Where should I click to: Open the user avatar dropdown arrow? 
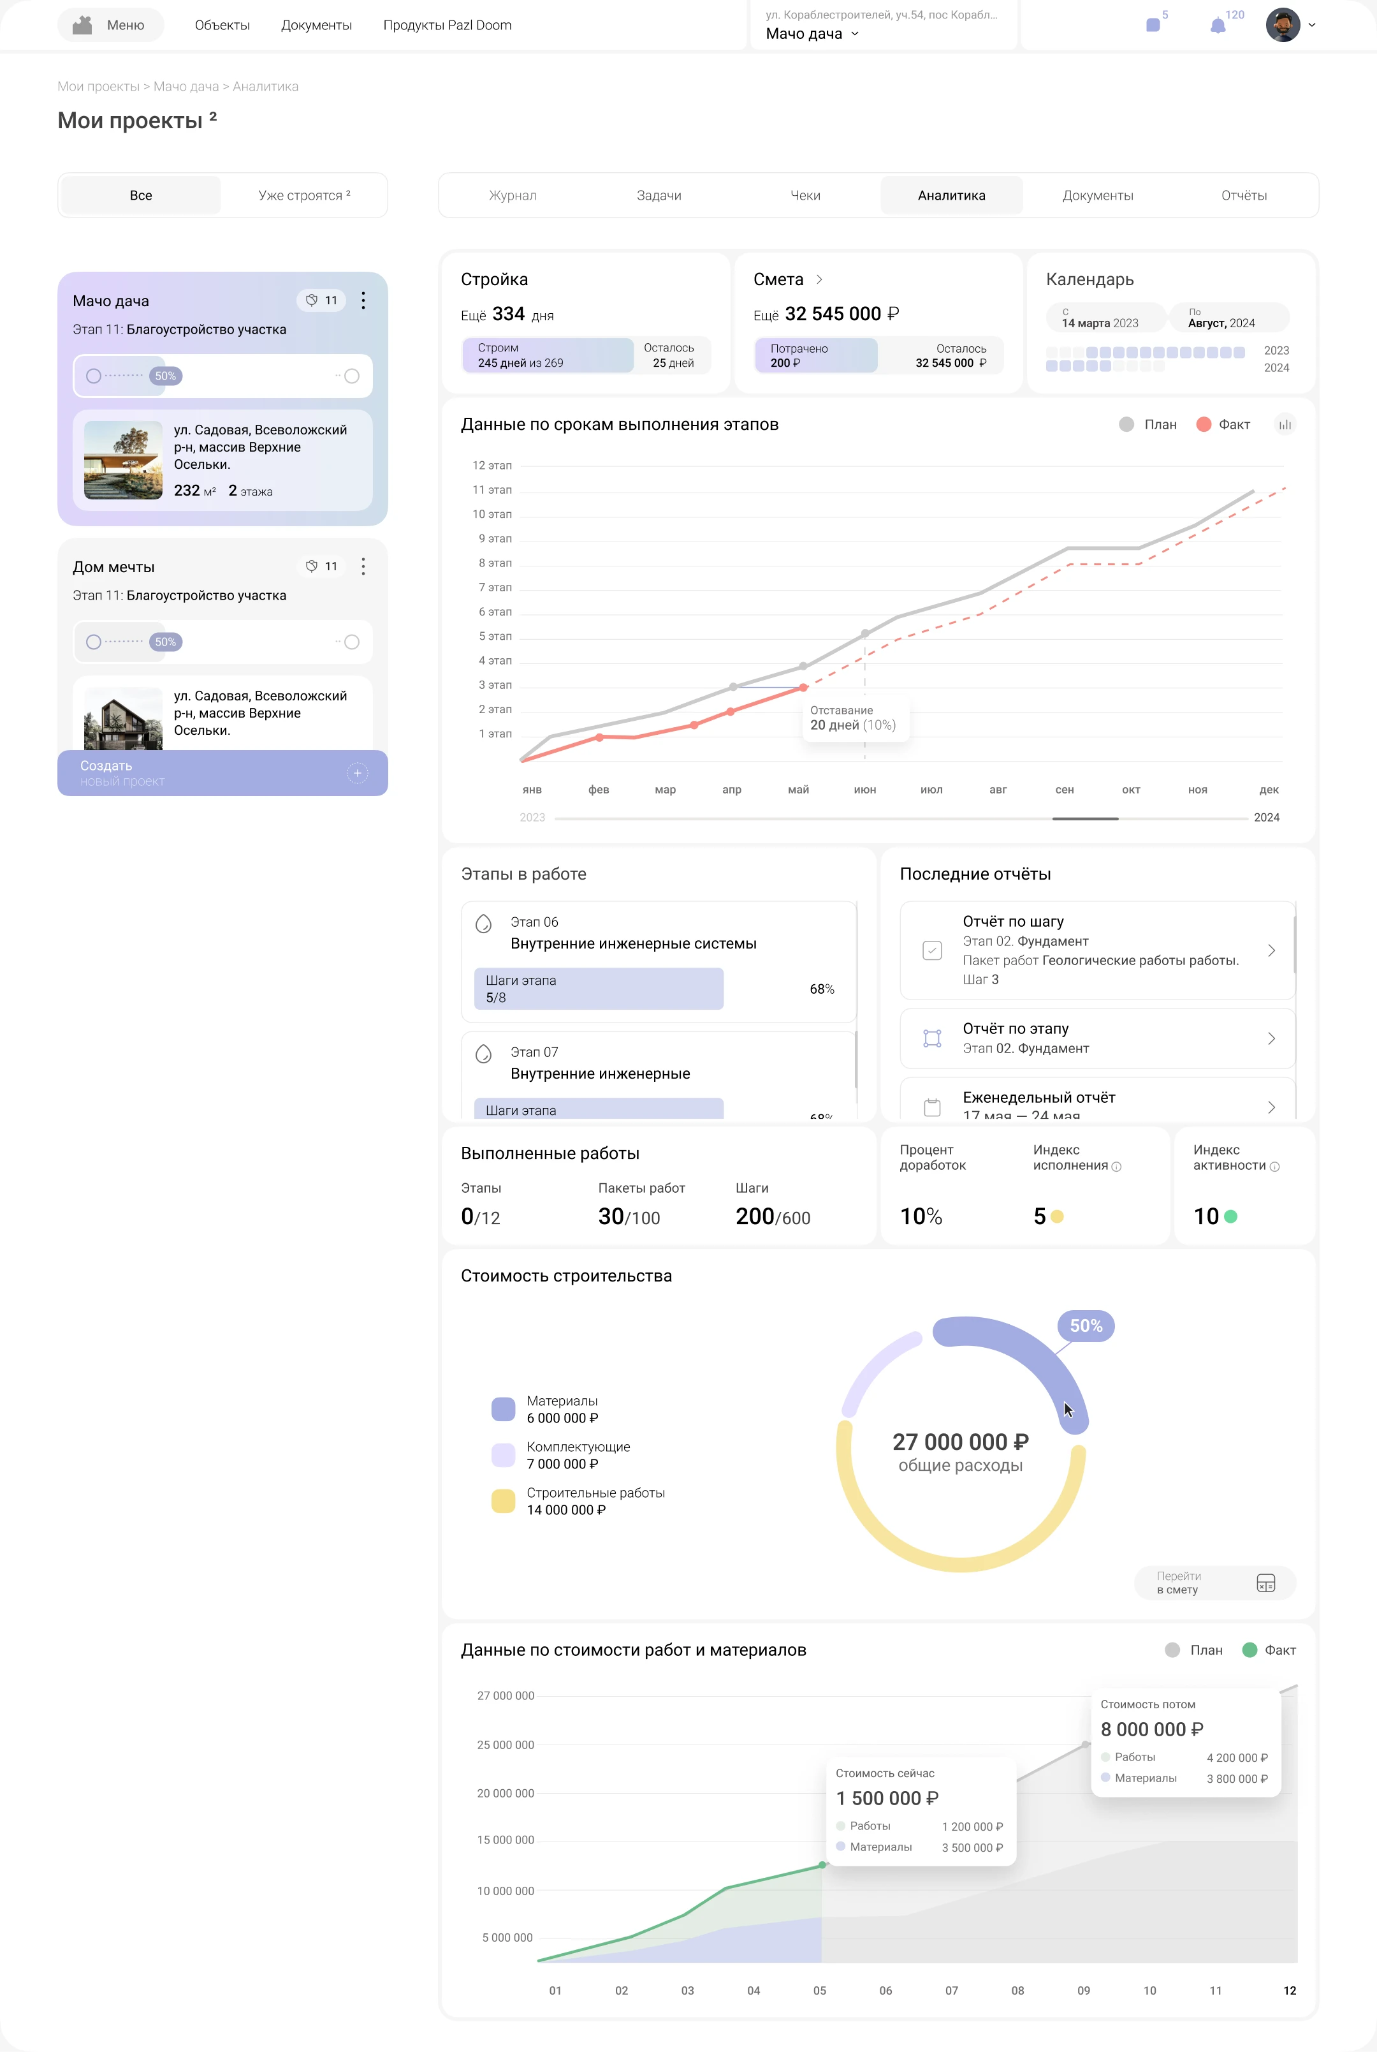pyautogui.click(x=1311, y=26)
